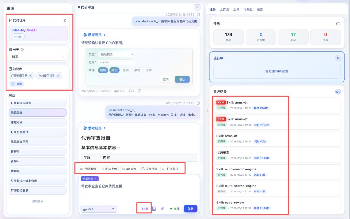Click the 179 badge beside 最近记录
350x219 pixels.
338,92
